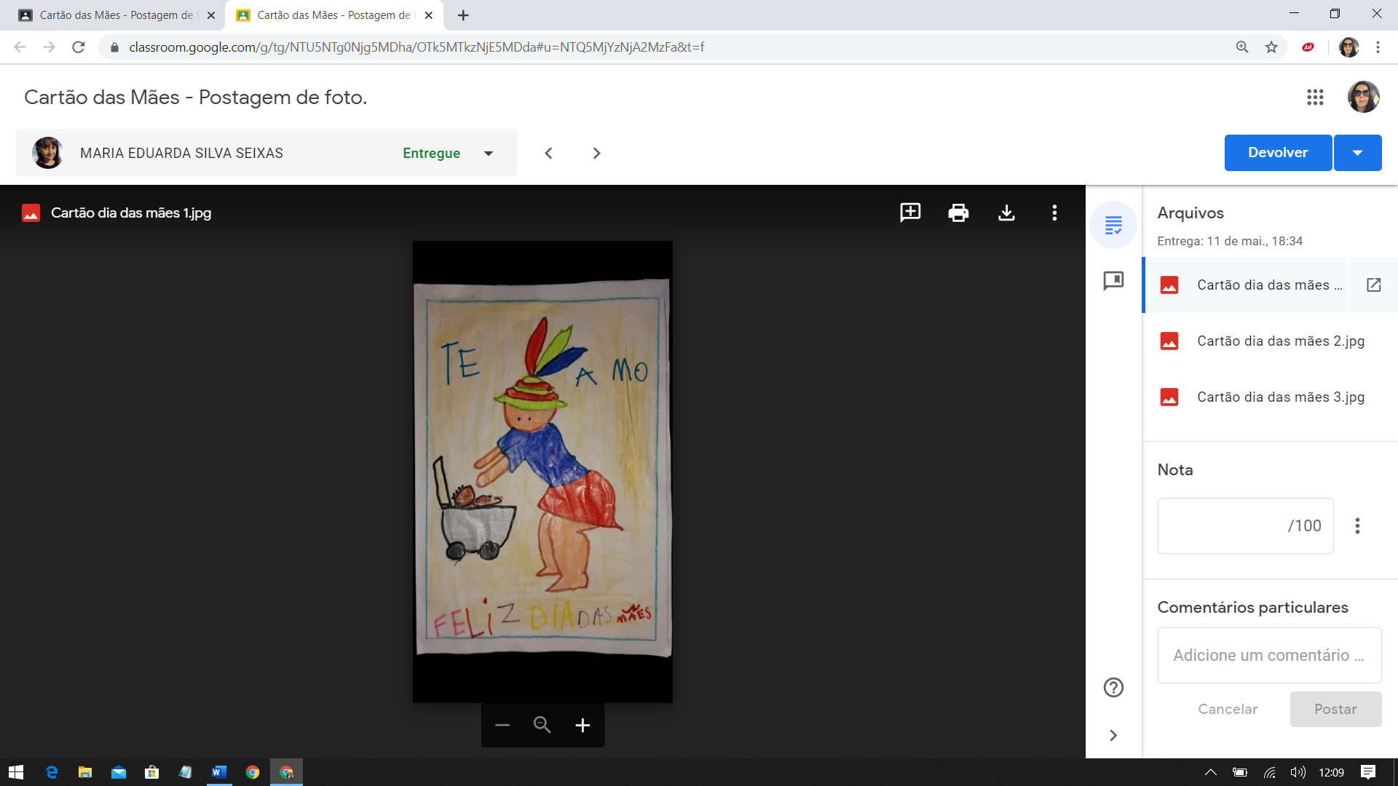Print the Cartão dia das mães image
This screenshot has height=786, width=1398.
click(x=958, y=213)
